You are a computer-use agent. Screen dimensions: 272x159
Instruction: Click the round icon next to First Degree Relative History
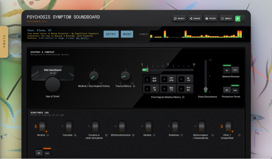click(183, 97)
